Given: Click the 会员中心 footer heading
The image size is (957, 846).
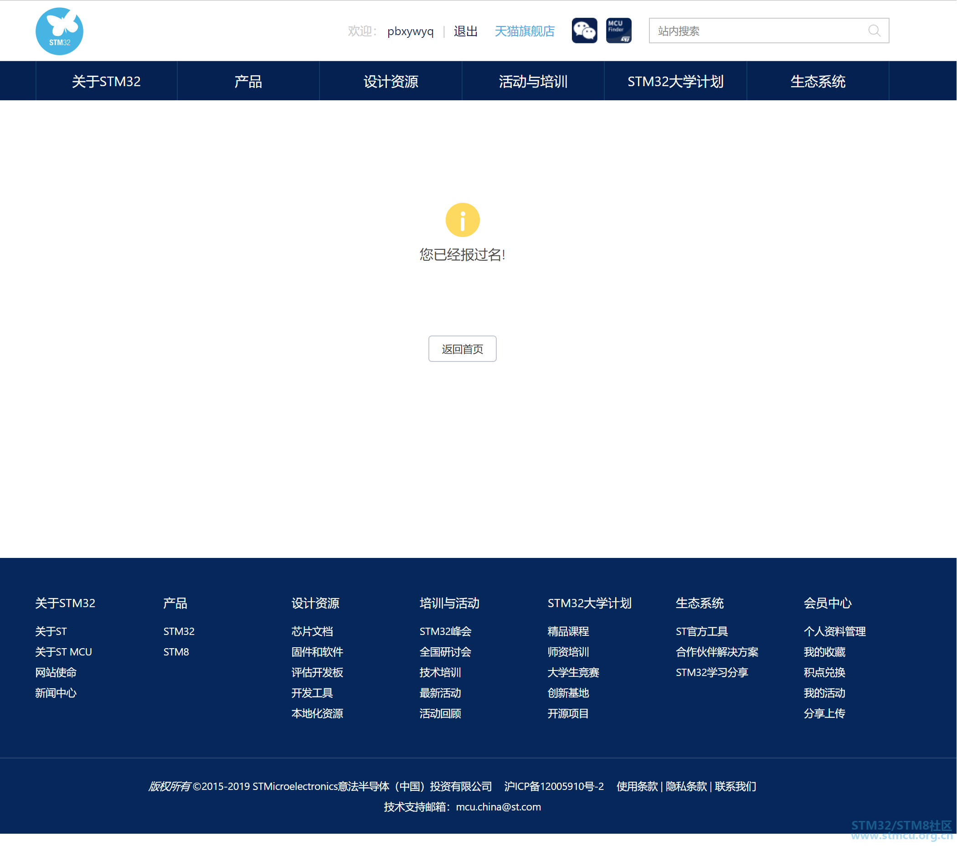Looking at the screenshot, I should (828, 603).
